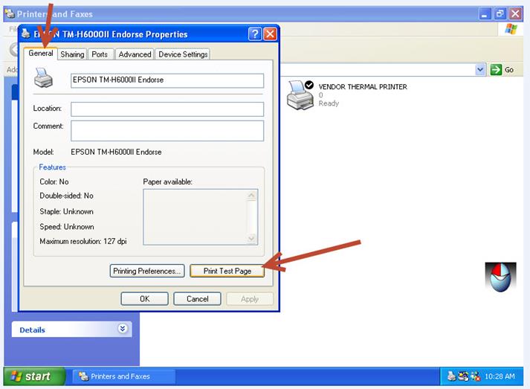Image resolution: width=530 pixels, height=389 pixels.
Task: Click the printer icon in system tray
Action: click(x=452, y=376)
